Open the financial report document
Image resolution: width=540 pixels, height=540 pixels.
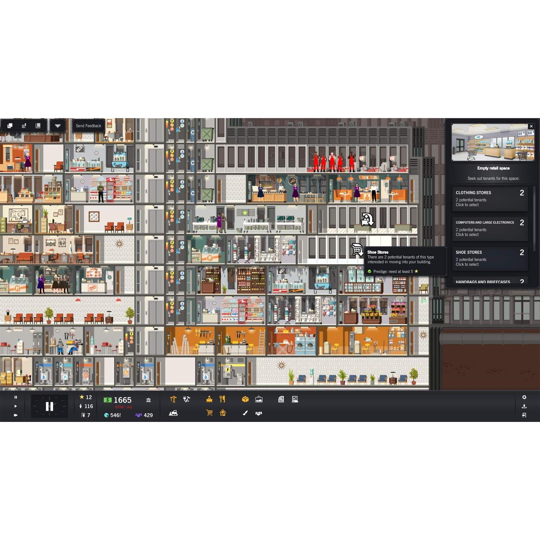coord(281,399)
